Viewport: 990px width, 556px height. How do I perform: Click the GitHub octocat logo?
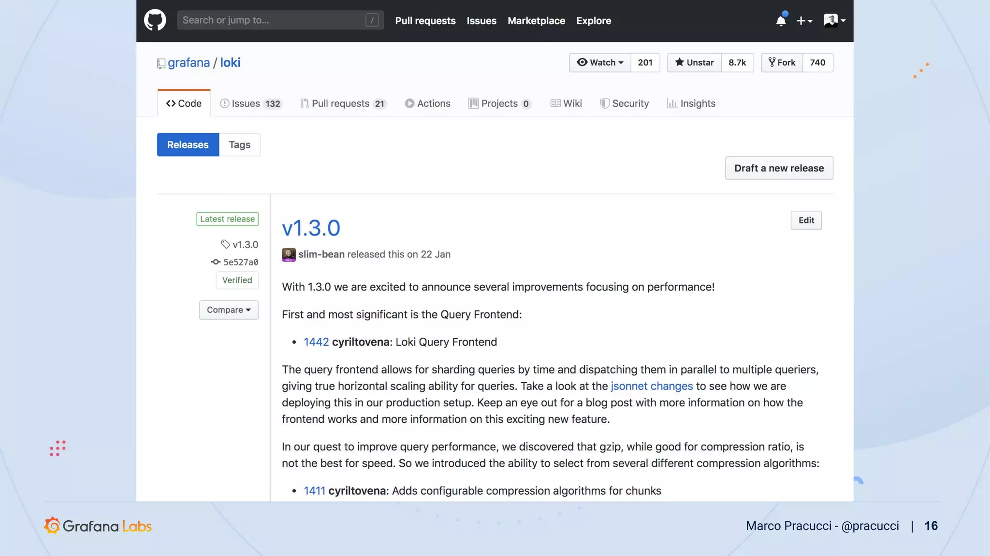pyautogui.click(x=155, y=20)
